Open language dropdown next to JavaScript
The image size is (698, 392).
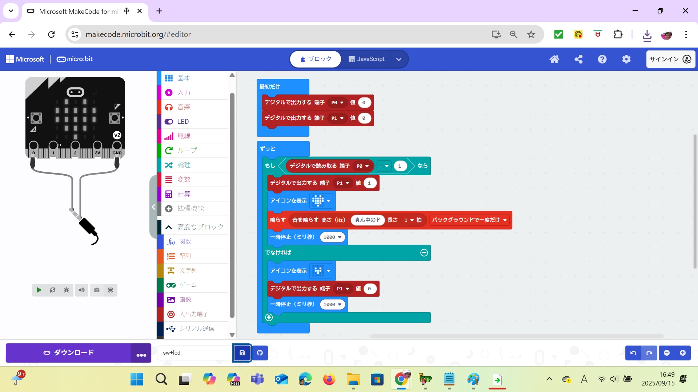tap(398, 60)
